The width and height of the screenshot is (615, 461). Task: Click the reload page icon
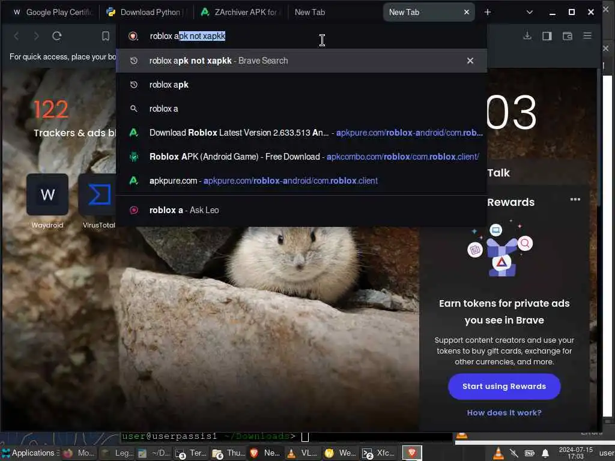tap(57, 36)
